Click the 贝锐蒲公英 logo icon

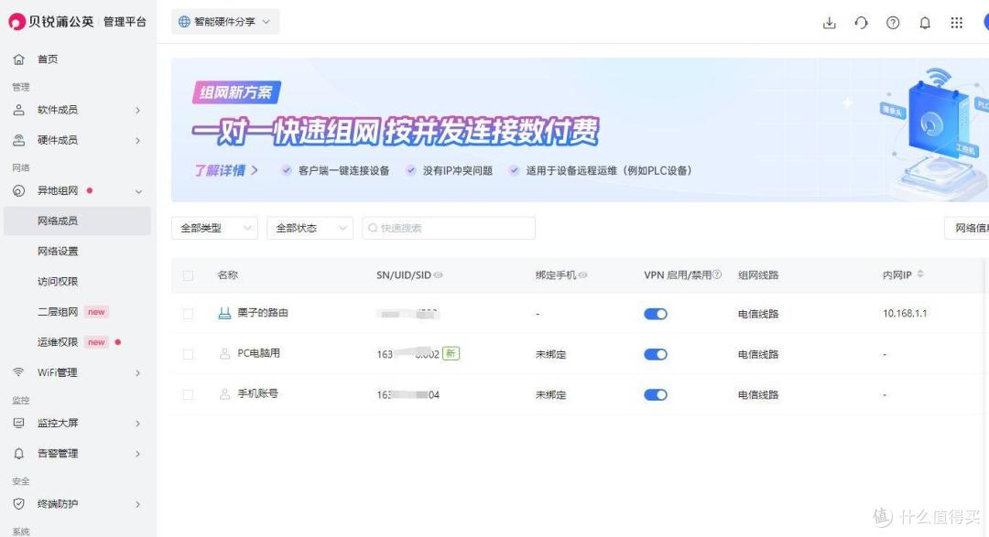[16, 21]
